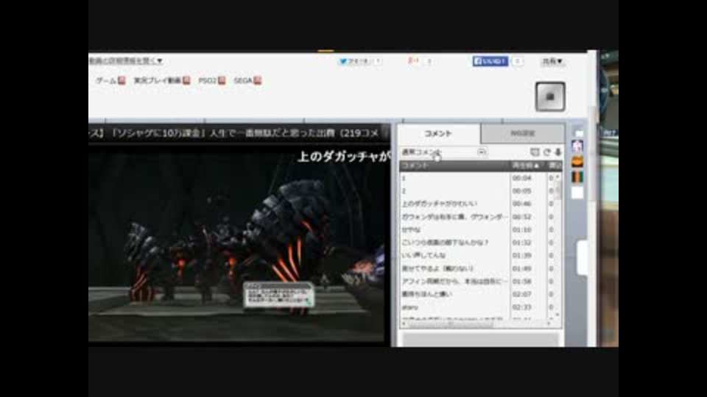The image size is (707, 397).
Task: Sort by コメント column header
Action: [x=455, y=165]
